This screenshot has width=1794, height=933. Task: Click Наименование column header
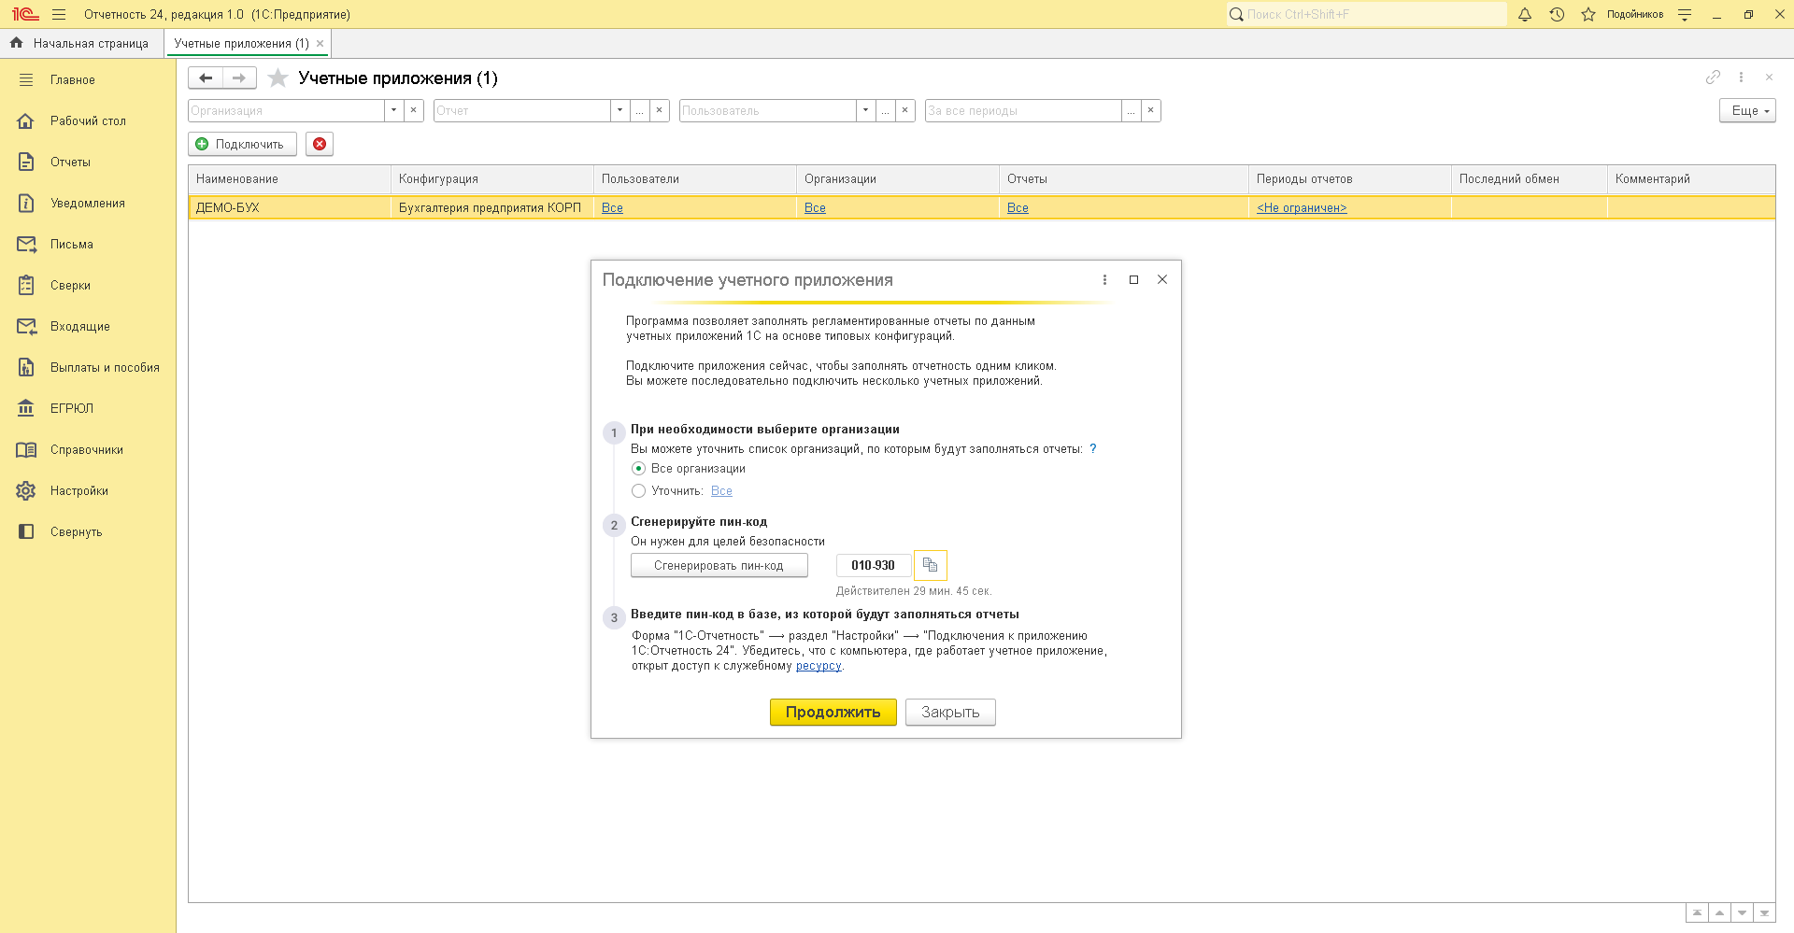[290, 179]
